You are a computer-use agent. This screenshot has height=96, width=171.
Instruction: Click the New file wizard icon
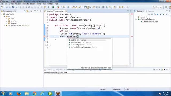pos(2,7)
